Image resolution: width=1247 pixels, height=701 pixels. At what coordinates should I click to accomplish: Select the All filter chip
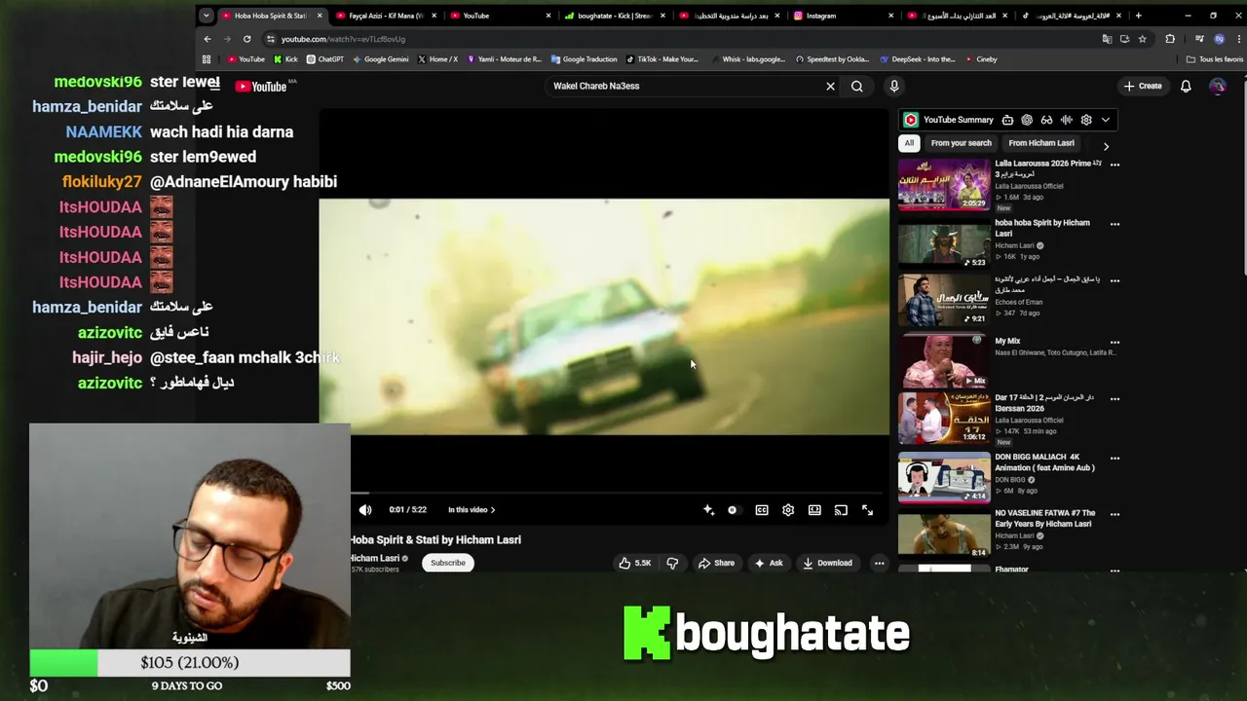click(x=909, y=143)
